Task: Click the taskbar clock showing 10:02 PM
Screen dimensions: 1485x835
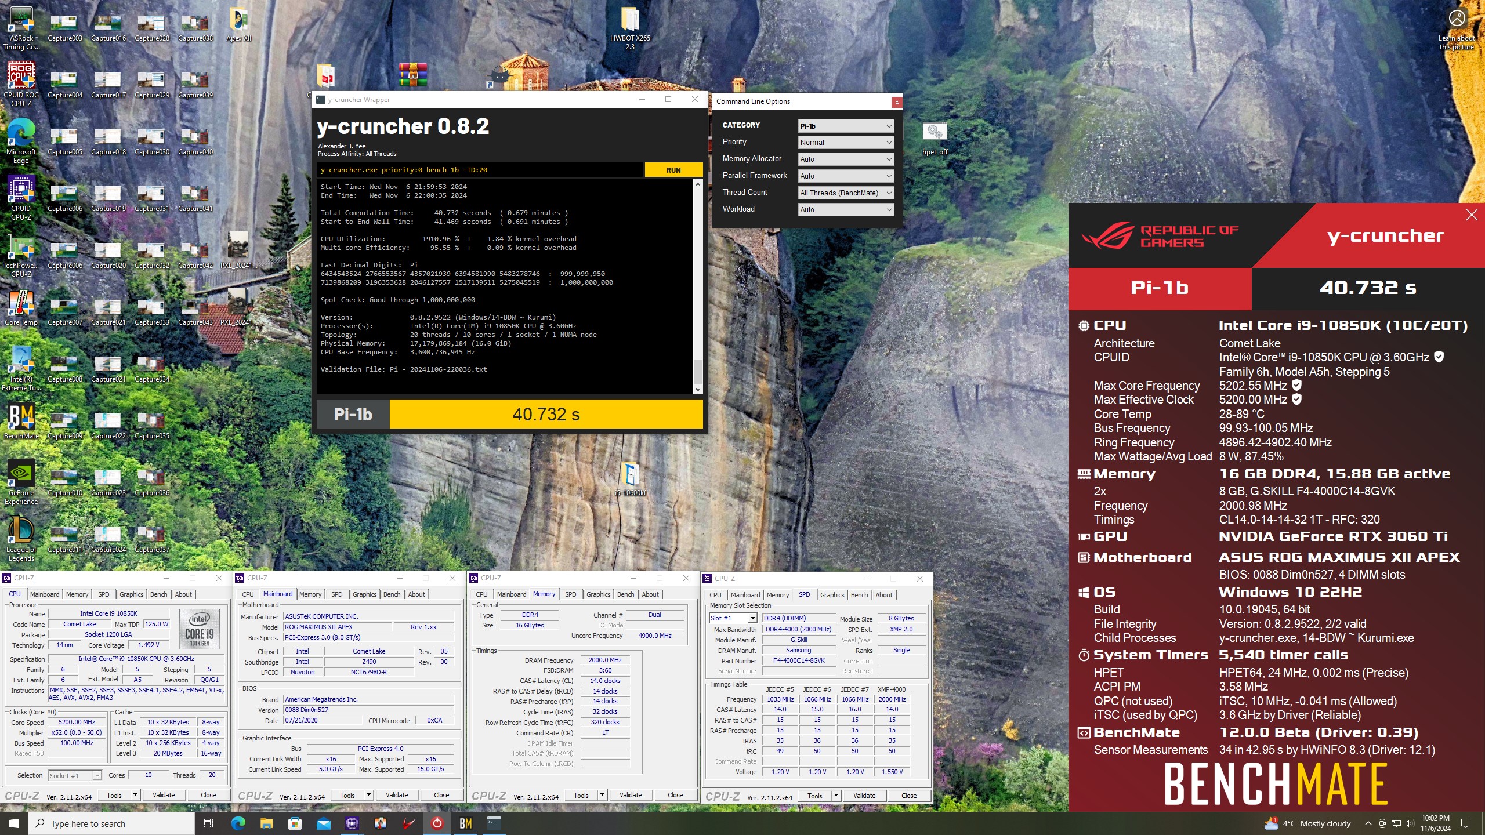Action: pyautogui.click(x=1435, y=823)
